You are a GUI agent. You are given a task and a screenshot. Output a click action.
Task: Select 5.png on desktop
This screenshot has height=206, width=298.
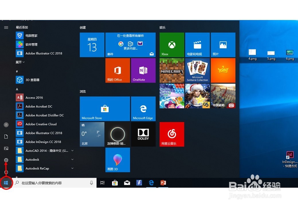click(271, 55)
